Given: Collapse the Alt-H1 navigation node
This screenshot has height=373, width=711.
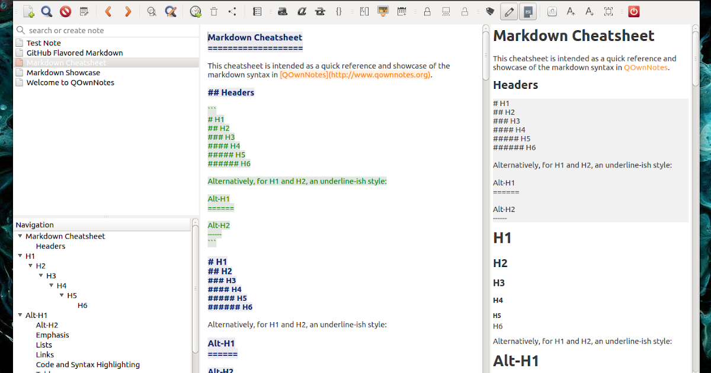Looking at the screenshot, I should [20, 316].
